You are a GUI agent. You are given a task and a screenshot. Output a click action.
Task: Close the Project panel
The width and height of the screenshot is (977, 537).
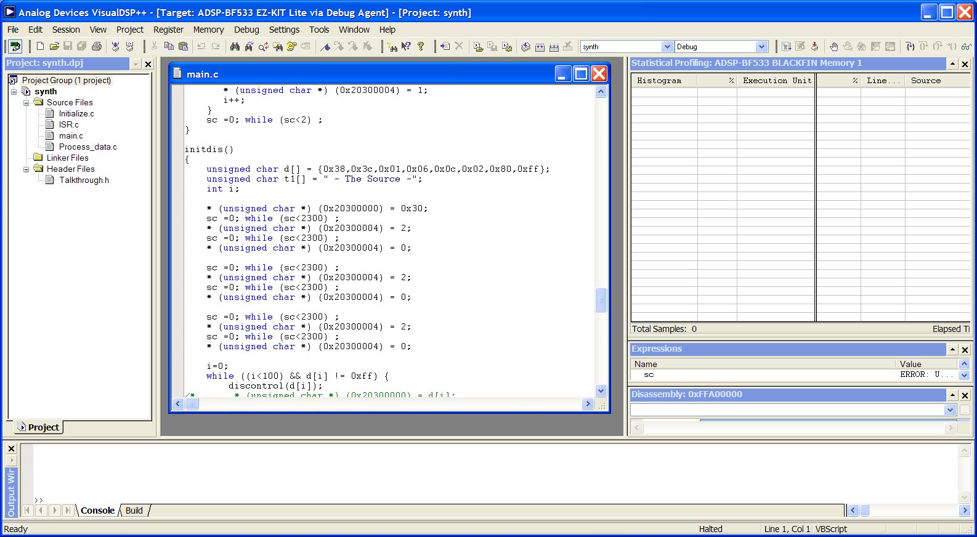pos(148,64)
